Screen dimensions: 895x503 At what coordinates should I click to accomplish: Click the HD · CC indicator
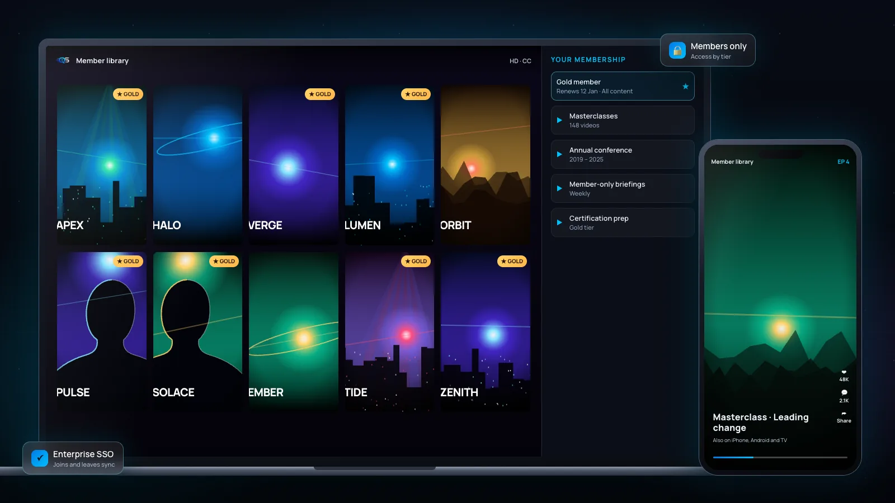(520, 61)
